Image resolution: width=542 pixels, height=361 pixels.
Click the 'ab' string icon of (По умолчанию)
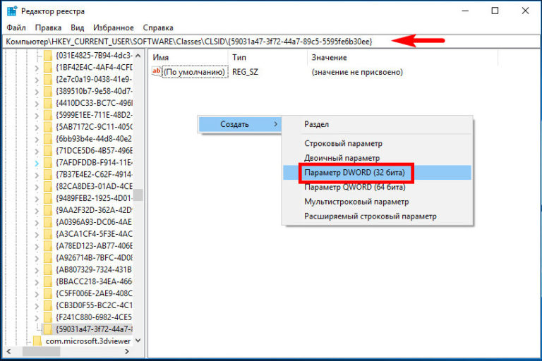[x=157, y=72]
